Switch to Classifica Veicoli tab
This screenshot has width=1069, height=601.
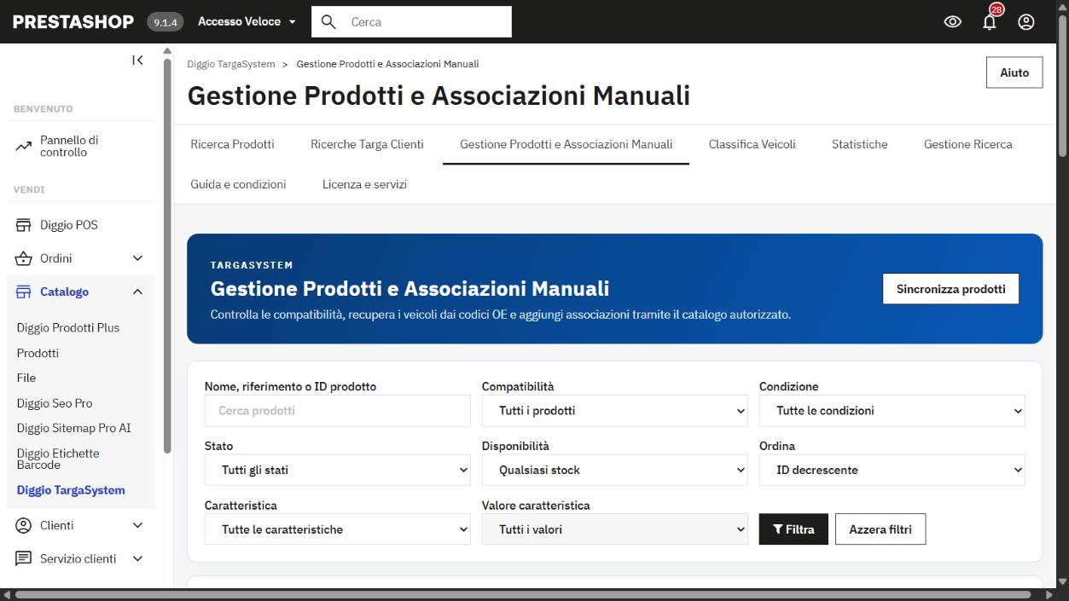pos(752,144)
